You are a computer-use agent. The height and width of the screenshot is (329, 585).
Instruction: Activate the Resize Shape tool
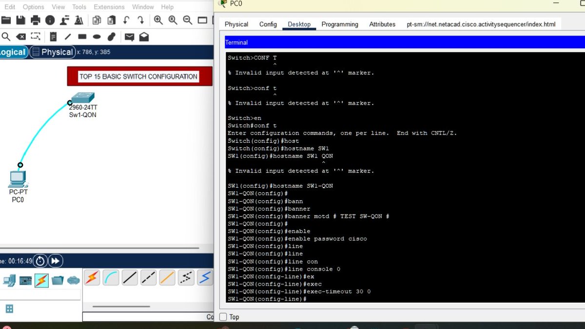pyautogui.click(x=36, y=37)
